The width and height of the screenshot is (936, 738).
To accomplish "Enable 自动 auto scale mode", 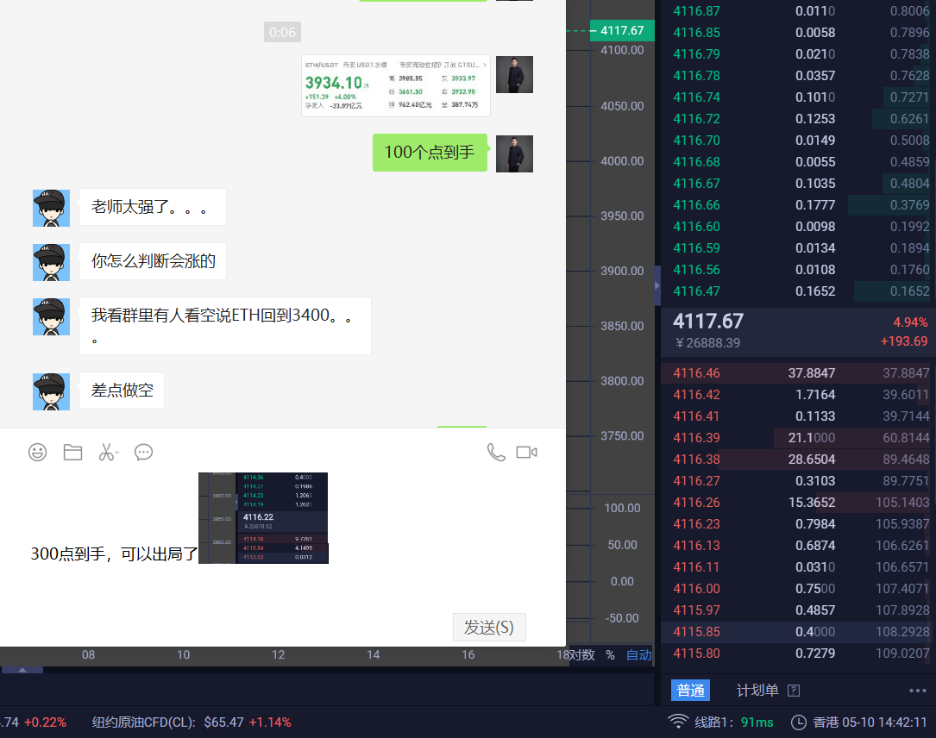I will [x=638, y=655].
